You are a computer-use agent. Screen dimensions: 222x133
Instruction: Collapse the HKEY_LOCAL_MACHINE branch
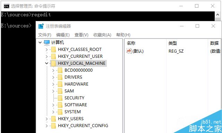[x=46, y=63]
